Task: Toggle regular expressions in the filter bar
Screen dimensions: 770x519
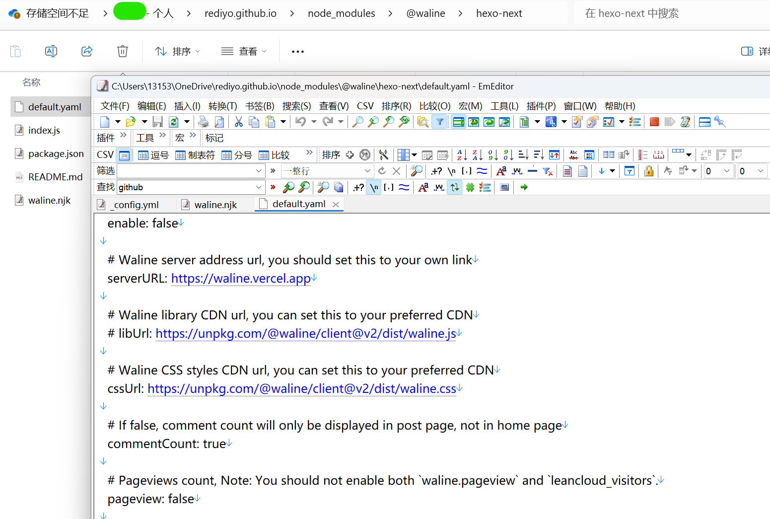Action: coord(436,171)
